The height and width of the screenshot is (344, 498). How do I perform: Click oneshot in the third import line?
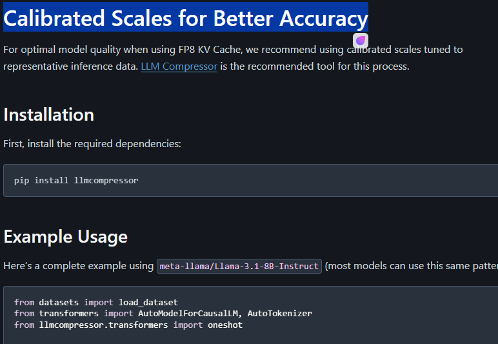click(x=225, y=325)
